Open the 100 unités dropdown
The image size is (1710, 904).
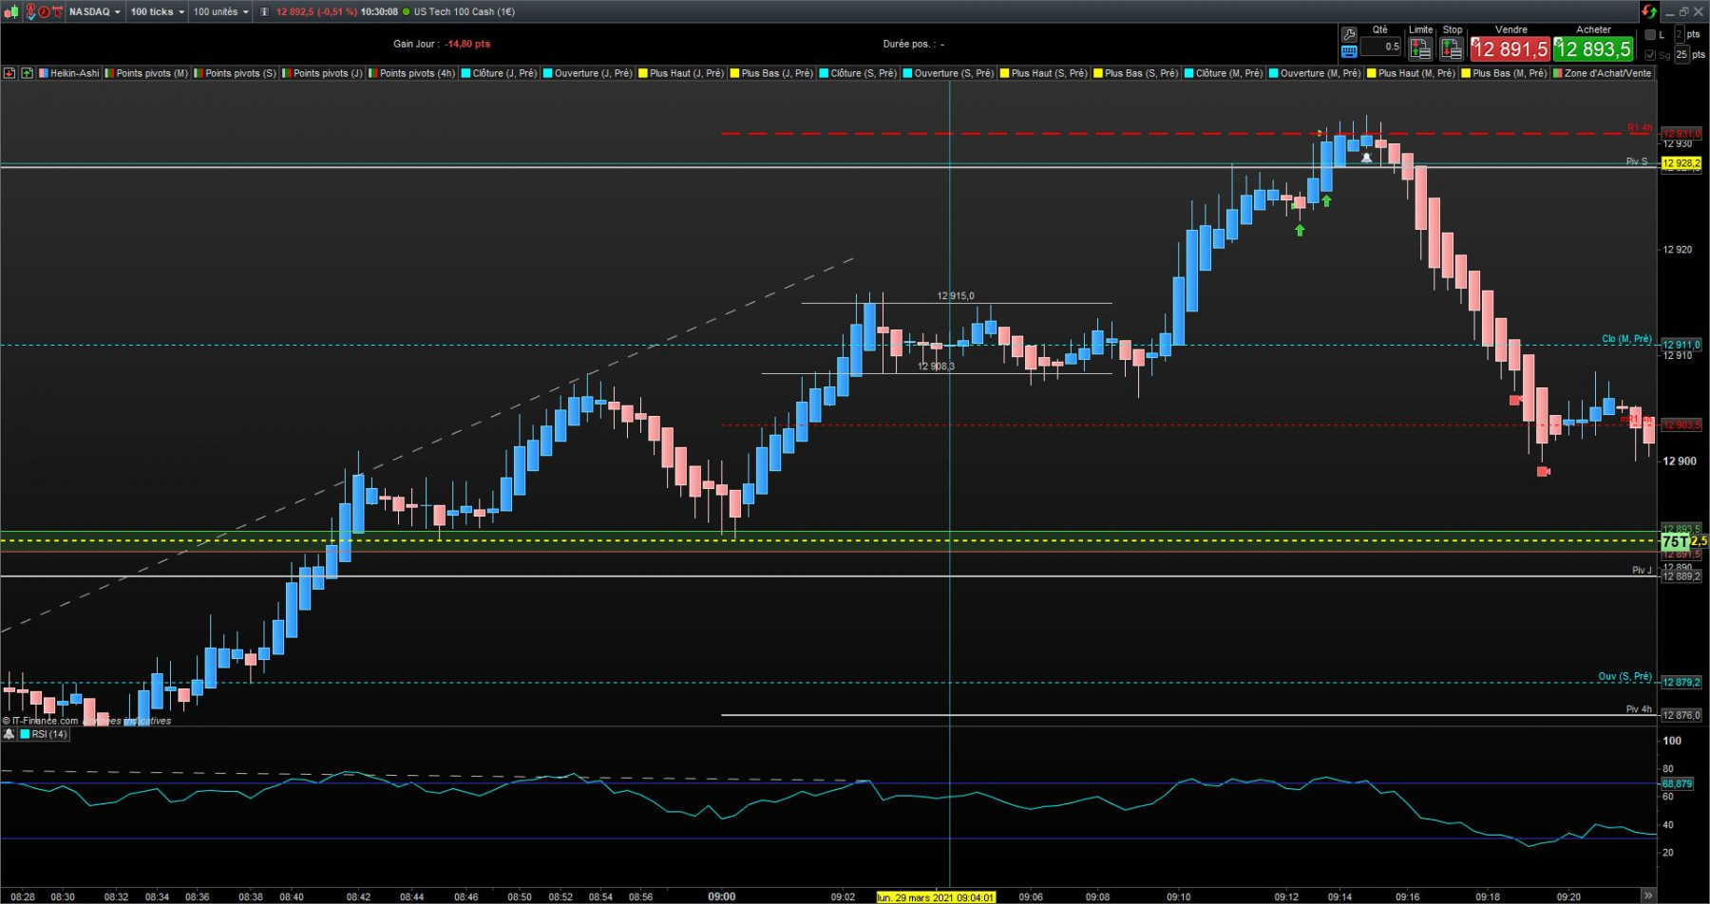click(x=221, y=11)
